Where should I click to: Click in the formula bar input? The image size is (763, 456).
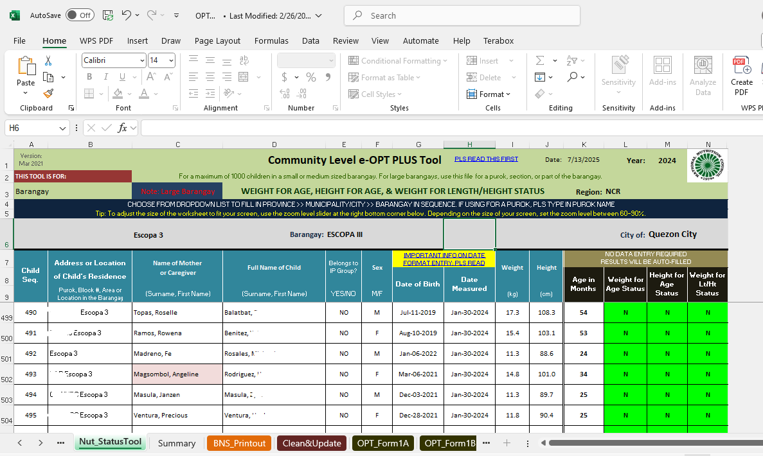(452, 128)
